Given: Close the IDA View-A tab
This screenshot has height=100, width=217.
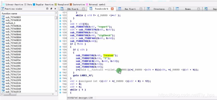Looking at the screenshot, I should click(83, 9).
